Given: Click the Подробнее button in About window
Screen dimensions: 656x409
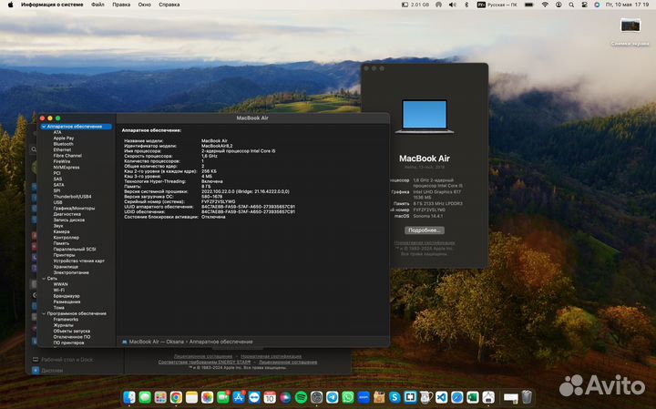Looking at the screenshot, I should pyautogui.click(x=425, y=230).
